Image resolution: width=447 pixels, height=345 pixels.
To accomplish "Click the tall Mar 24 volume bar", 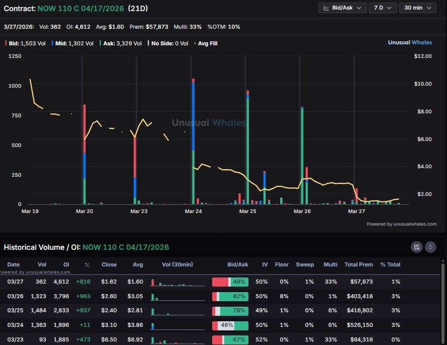I will tap(194, 142).
